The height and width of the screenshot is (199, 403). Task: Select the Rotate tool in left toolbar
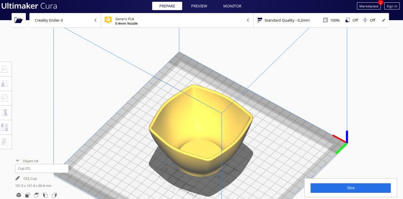pyautogui.click(x=5, y=98)
